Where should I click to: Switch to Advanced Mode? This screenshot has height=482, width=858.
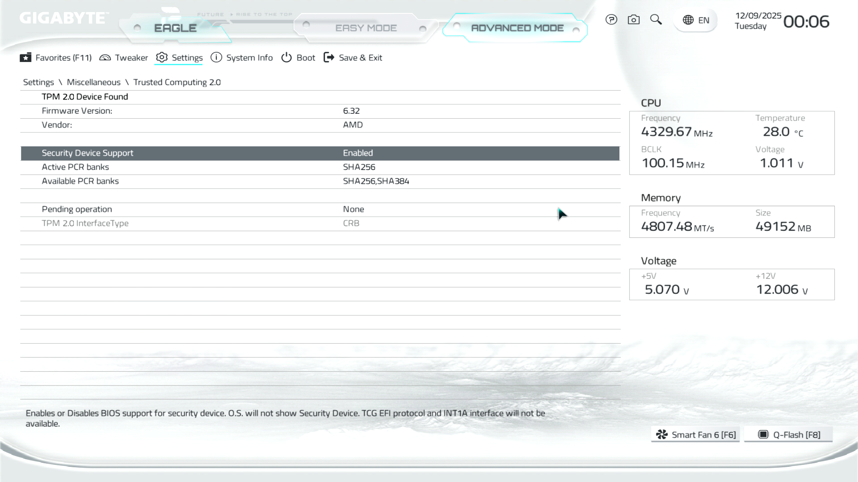point(517,28)
